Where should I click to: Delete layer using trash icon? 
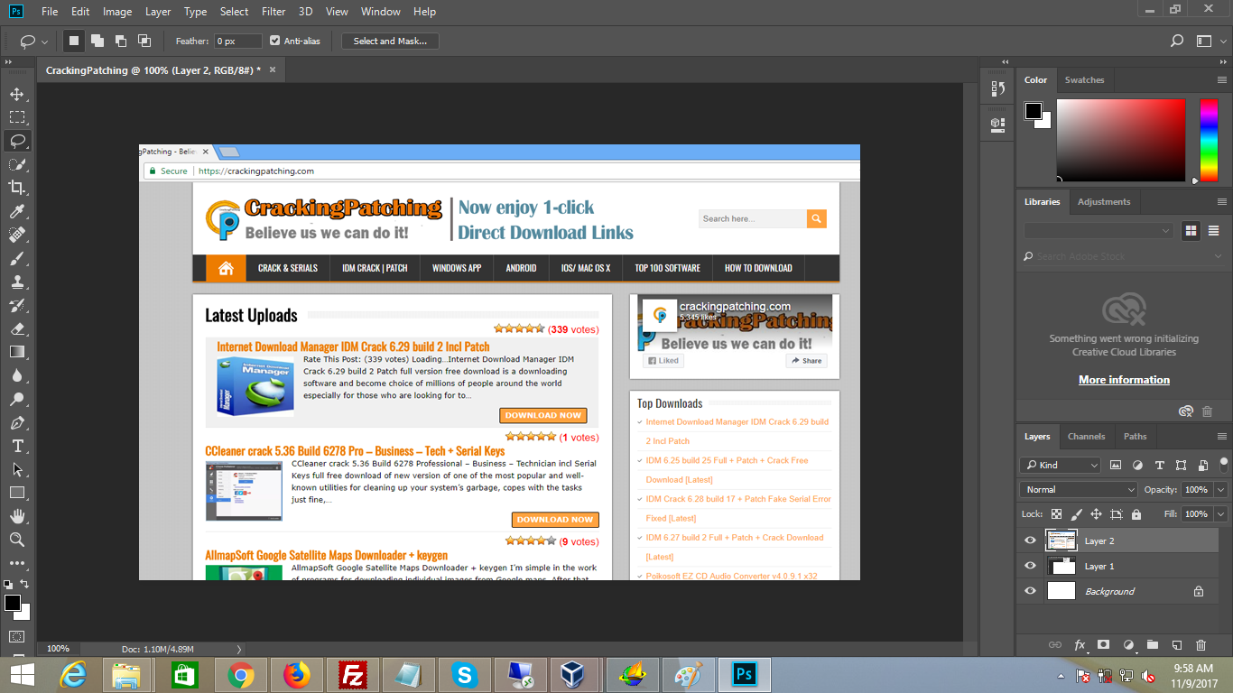[x=1201, y=645]
